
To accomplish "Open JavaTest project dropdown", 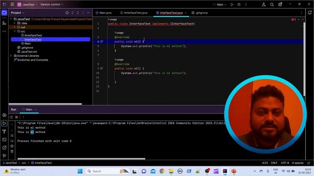I will coord(27,4).
